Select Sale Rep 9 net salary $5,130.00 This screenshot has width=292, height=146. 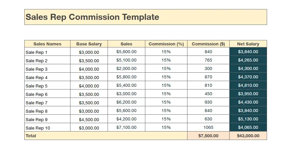pos(248,119)
